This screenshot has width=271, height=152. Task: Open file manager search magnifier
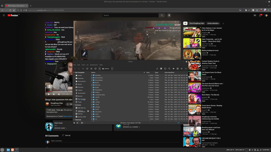point(169,68)
